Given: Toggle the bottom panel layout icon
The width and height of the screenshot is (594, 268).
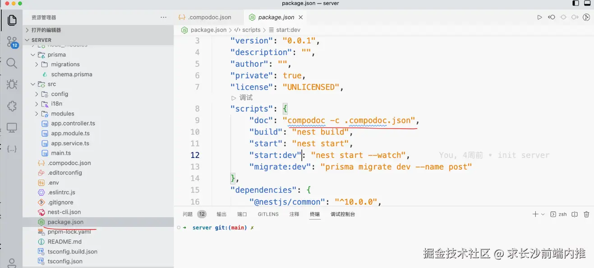Looking at the screenshot, I should point(587,3).
